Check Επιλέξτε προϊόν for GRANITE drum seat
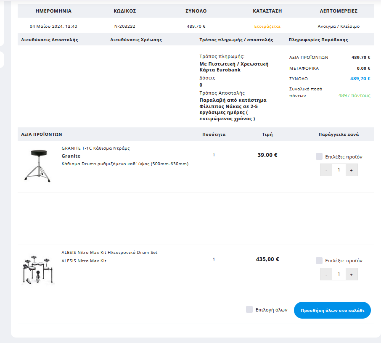 click(x=319, y=156)
